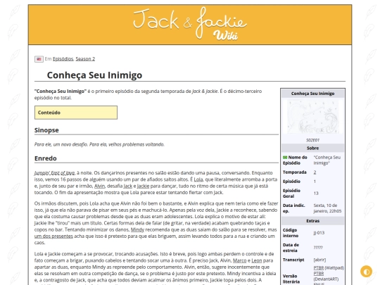Open Temporada 2 link in the infobox
The width and height of the screenshot is (380, 285).
click(315, 172)
